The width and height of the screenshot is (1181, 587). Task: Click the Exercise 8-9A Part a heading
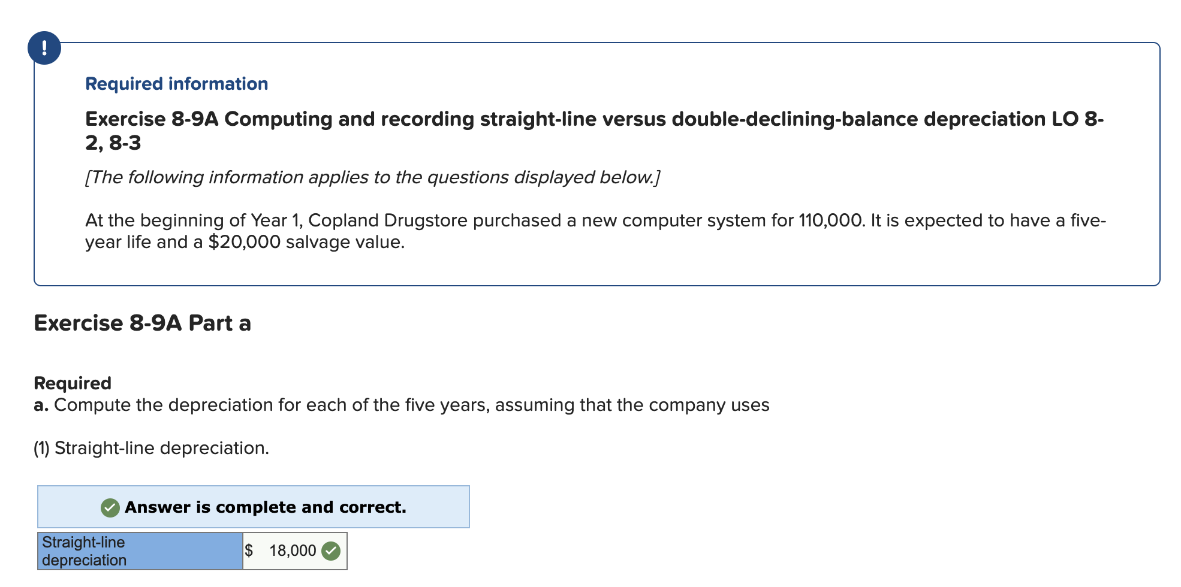[x=143, y=322]
